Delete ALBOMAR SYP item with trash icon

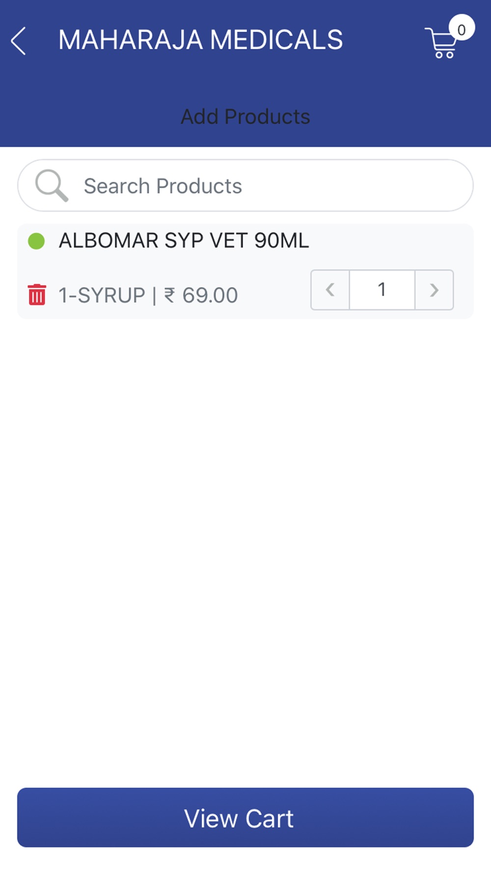37,295
